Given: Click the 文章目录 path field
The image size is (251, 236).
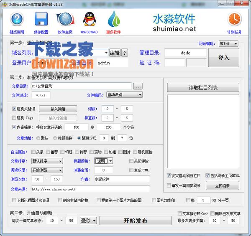Looking at the screenshot, I should tap(82, 86).
